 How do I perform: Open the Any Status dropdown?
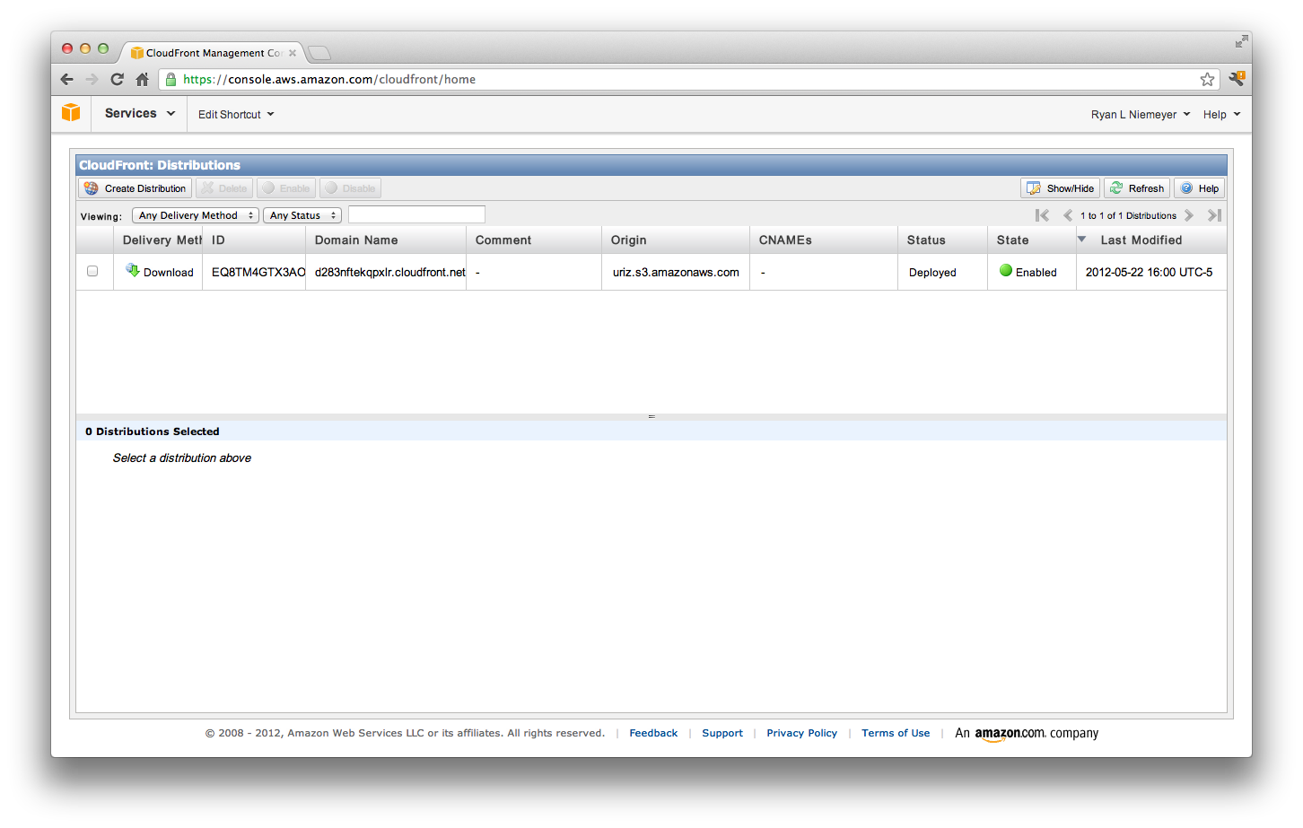click(x=302, y=215)
